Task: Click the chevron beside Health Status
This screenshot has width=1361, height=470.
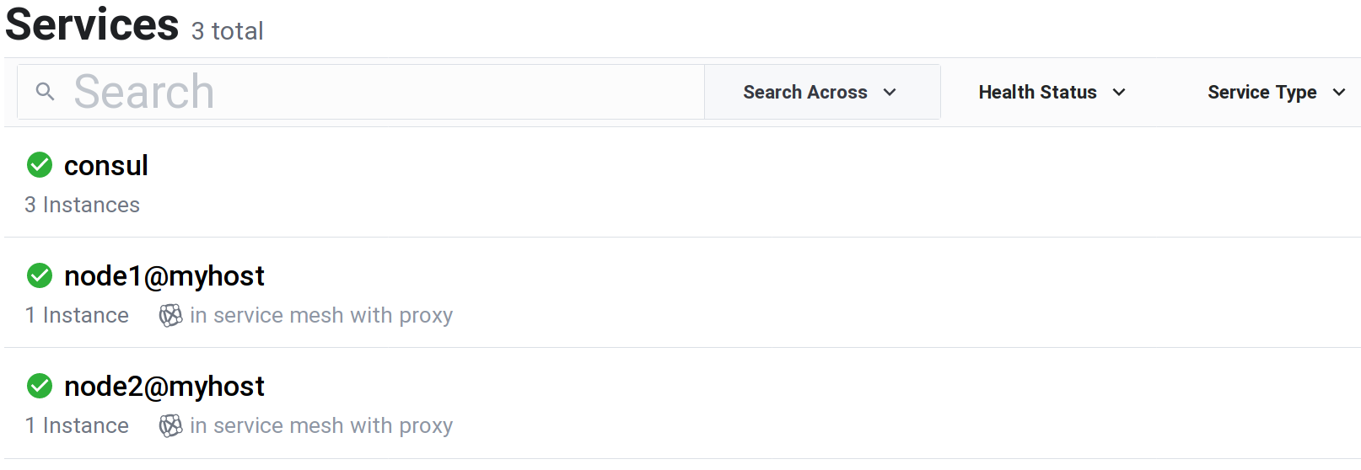Action: point(1119,93)
